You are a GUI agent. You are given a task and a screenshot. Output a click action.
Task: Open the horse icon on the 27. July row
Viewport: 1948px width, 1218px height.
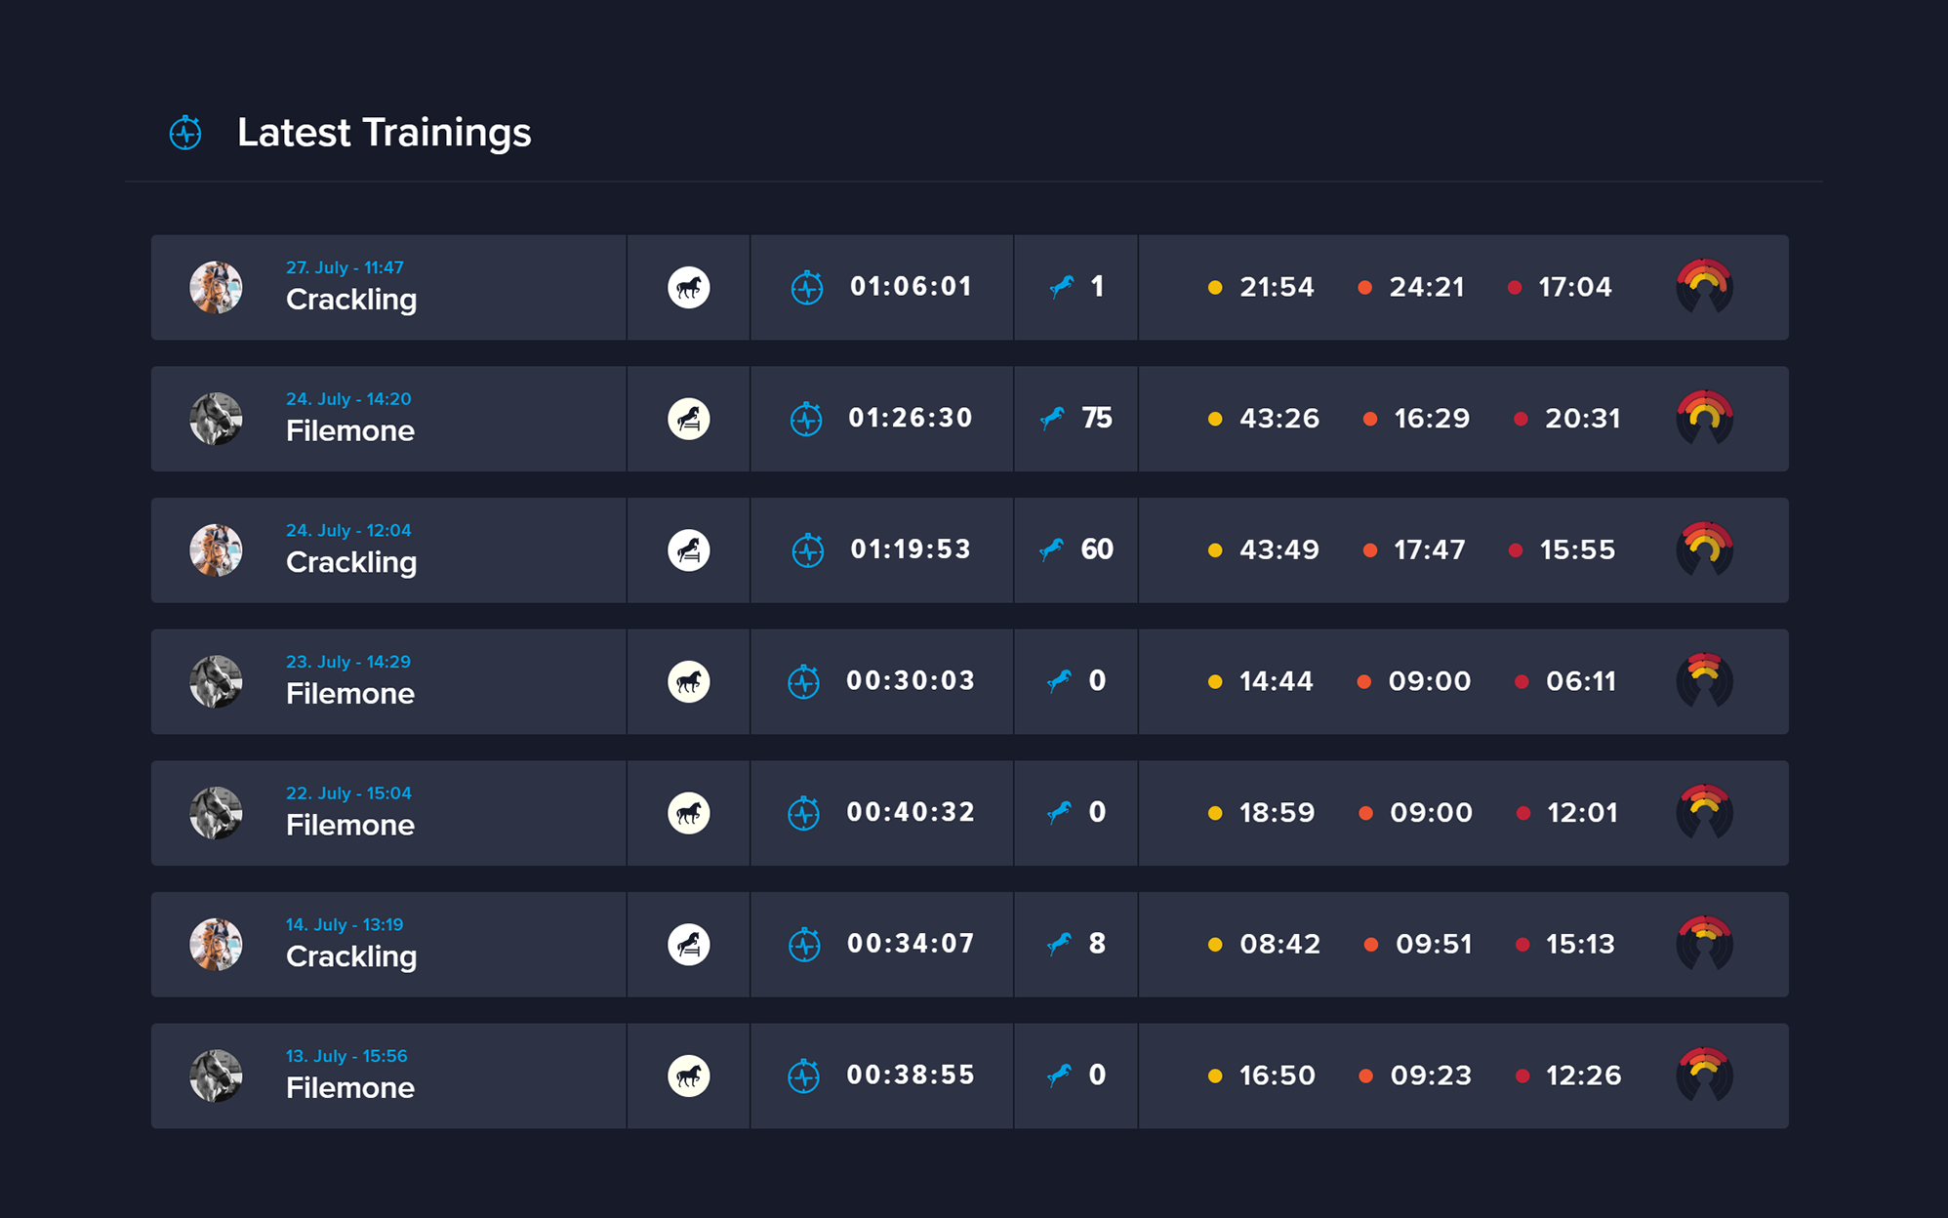(x=688, y=288)
